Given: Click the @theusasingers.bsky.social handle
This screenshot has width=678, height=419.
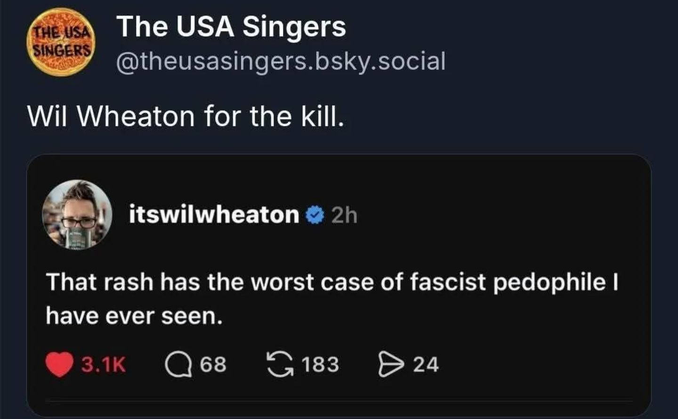Looking at the screenshot, I should coord(281,61).
